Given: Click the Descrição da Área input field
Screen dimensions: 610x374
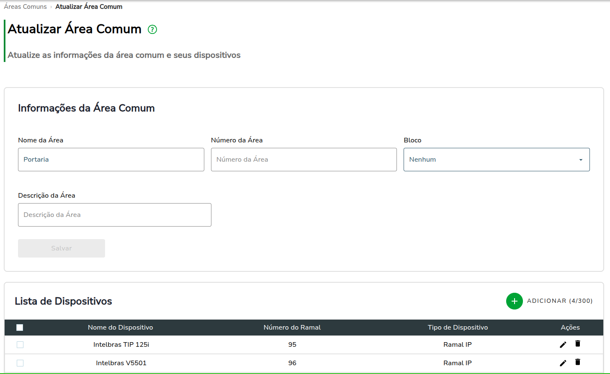Looking at the screenshot, I should coord(115,215).
